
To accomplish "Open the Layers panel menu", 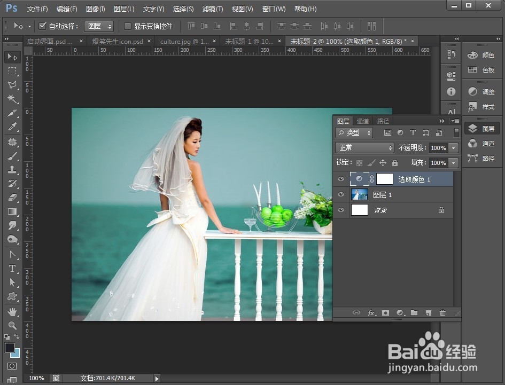I will (455, 121).
